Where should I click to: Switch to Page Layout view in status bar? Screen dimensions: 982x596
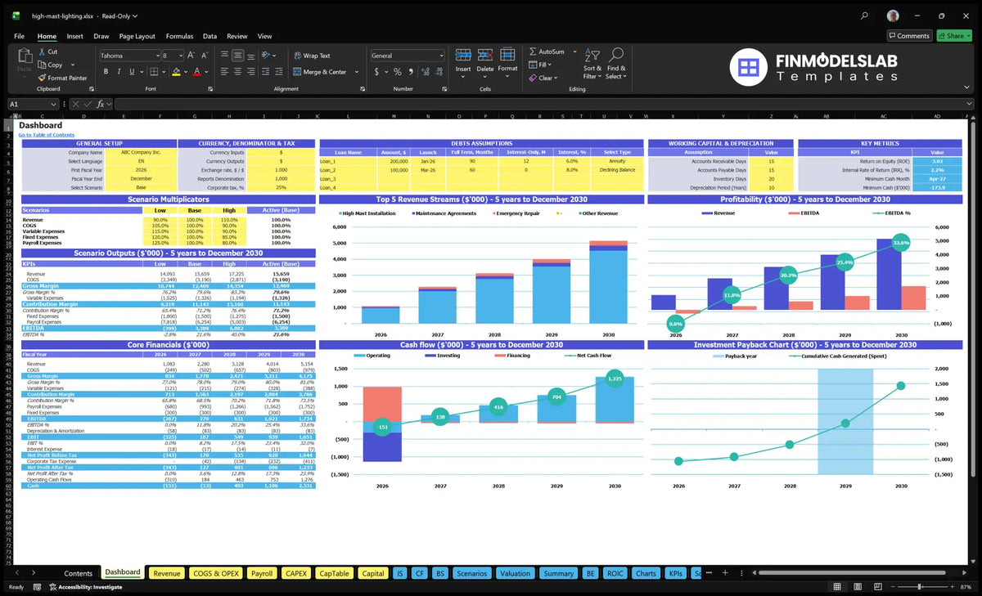pos(858,587)
